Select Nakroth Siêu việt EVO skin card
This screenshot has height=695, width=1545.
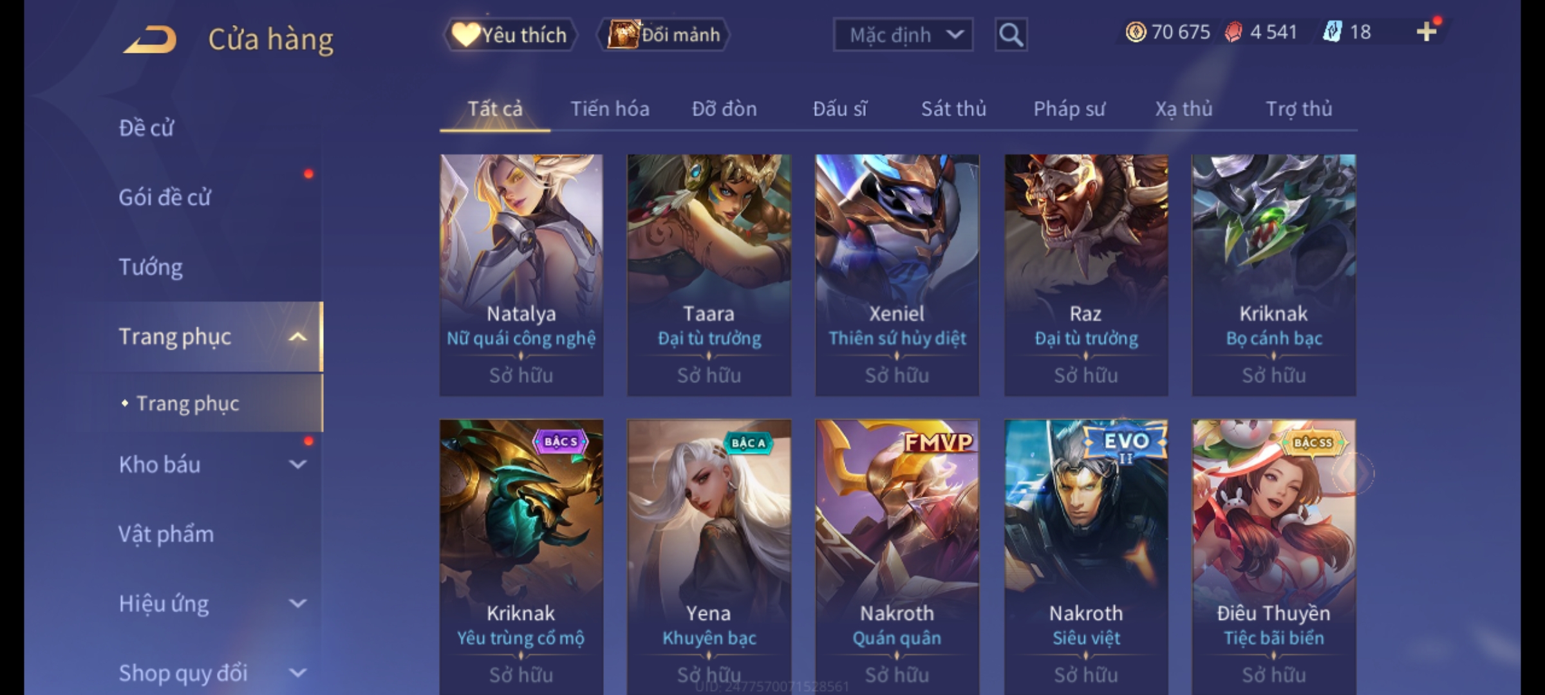click(1086, 557)
